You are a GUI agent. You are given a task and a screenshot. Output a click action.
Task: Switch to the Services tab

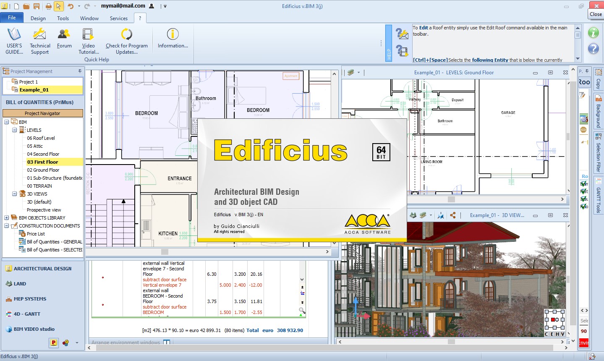coord(119,18)
